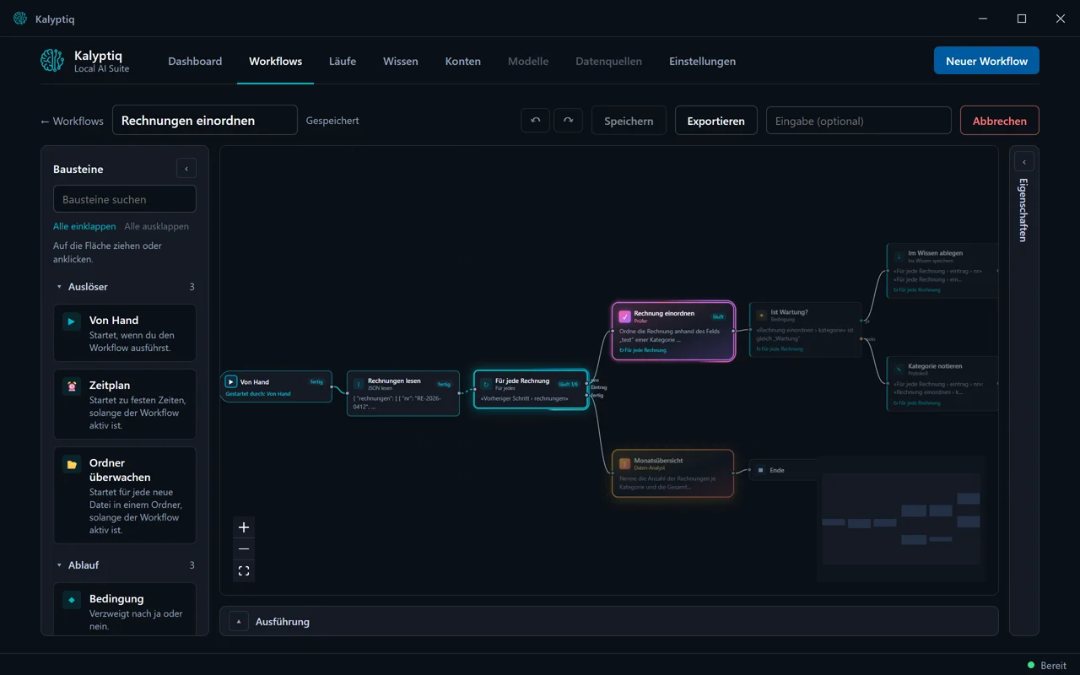
Task: Collapse the Bausteine panel
Action: tap(186, 169)
